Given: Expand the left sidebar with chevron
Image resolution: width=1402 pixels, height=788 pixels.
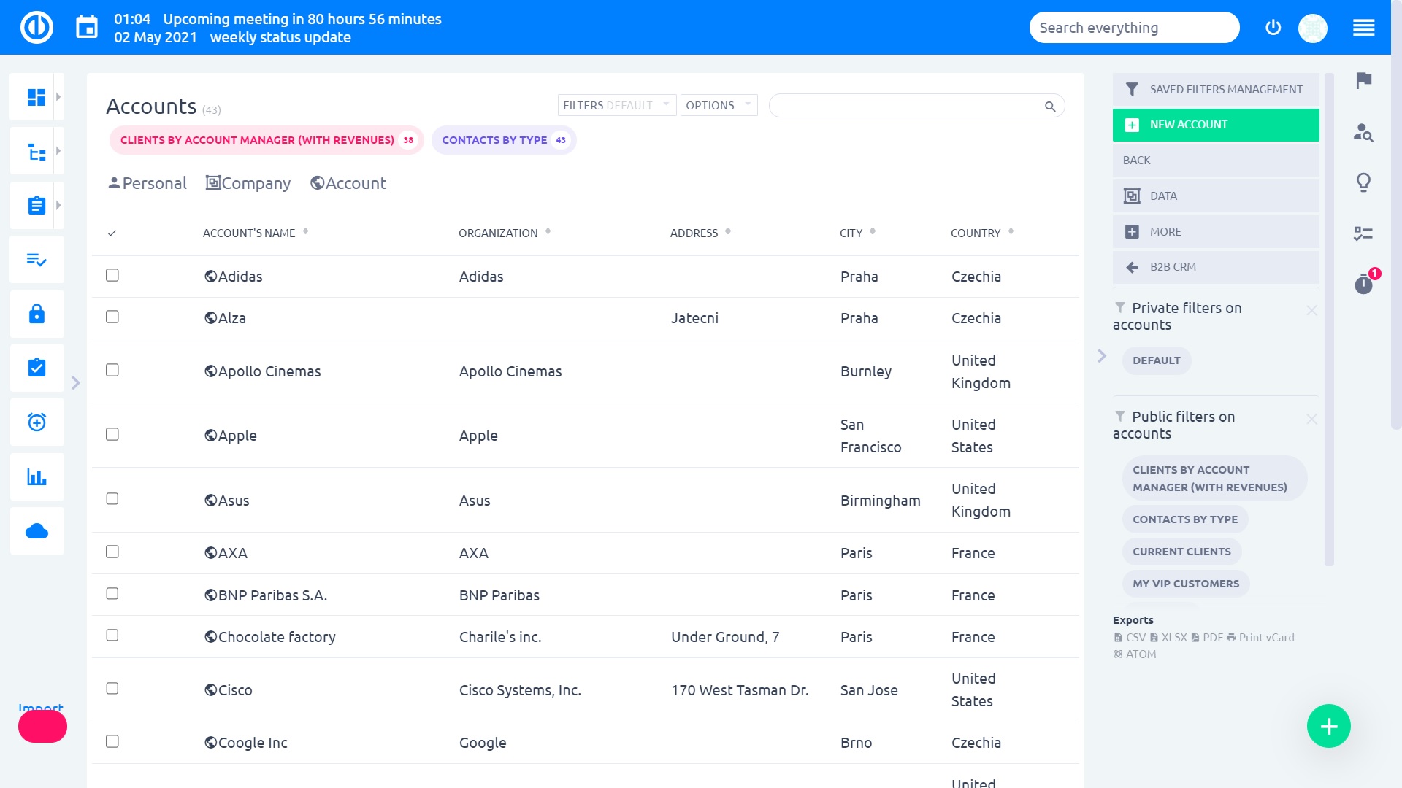Looking at the screenshot, I should pos(75,383).
